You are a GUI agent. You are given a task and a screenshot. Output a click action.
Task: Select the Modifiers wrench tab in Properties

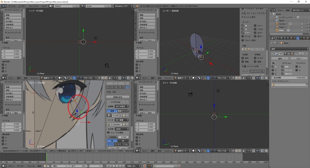(298, 38)
